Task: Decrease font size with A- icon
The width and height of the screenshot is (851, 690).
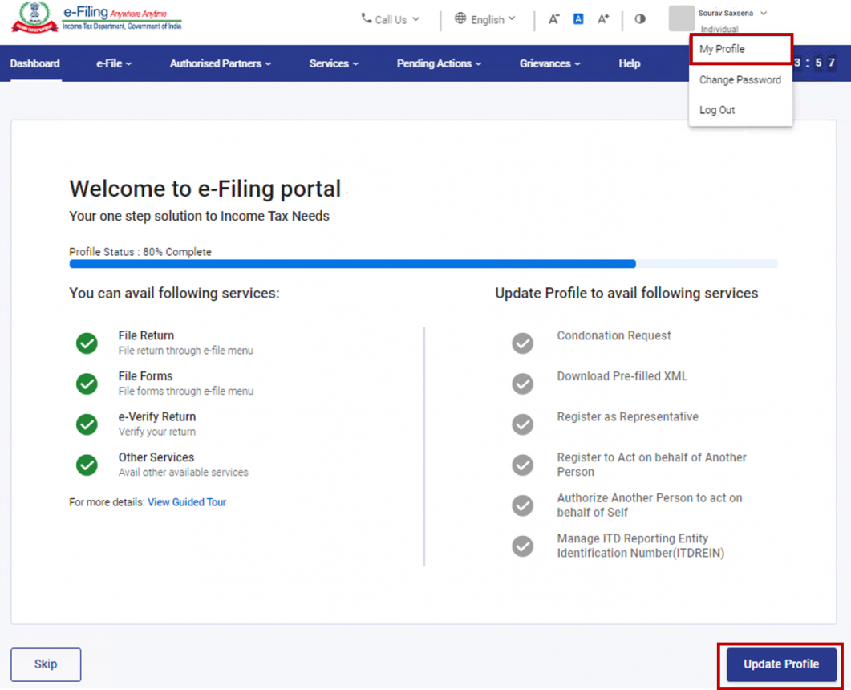Action: tap(553, 19)
